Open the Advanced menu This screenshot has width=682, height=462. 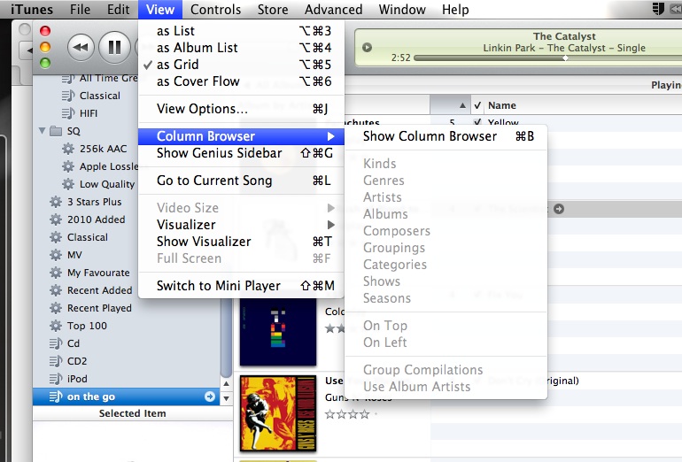pyautogui.click(x=334, y=9)
